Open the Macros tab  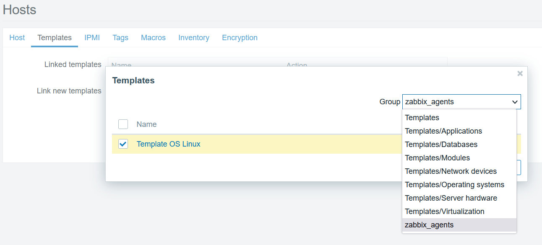coord(153,37)
